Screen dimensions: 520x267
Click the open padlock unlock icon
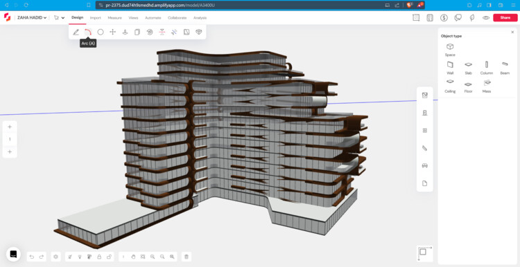(x=109, y=257)
